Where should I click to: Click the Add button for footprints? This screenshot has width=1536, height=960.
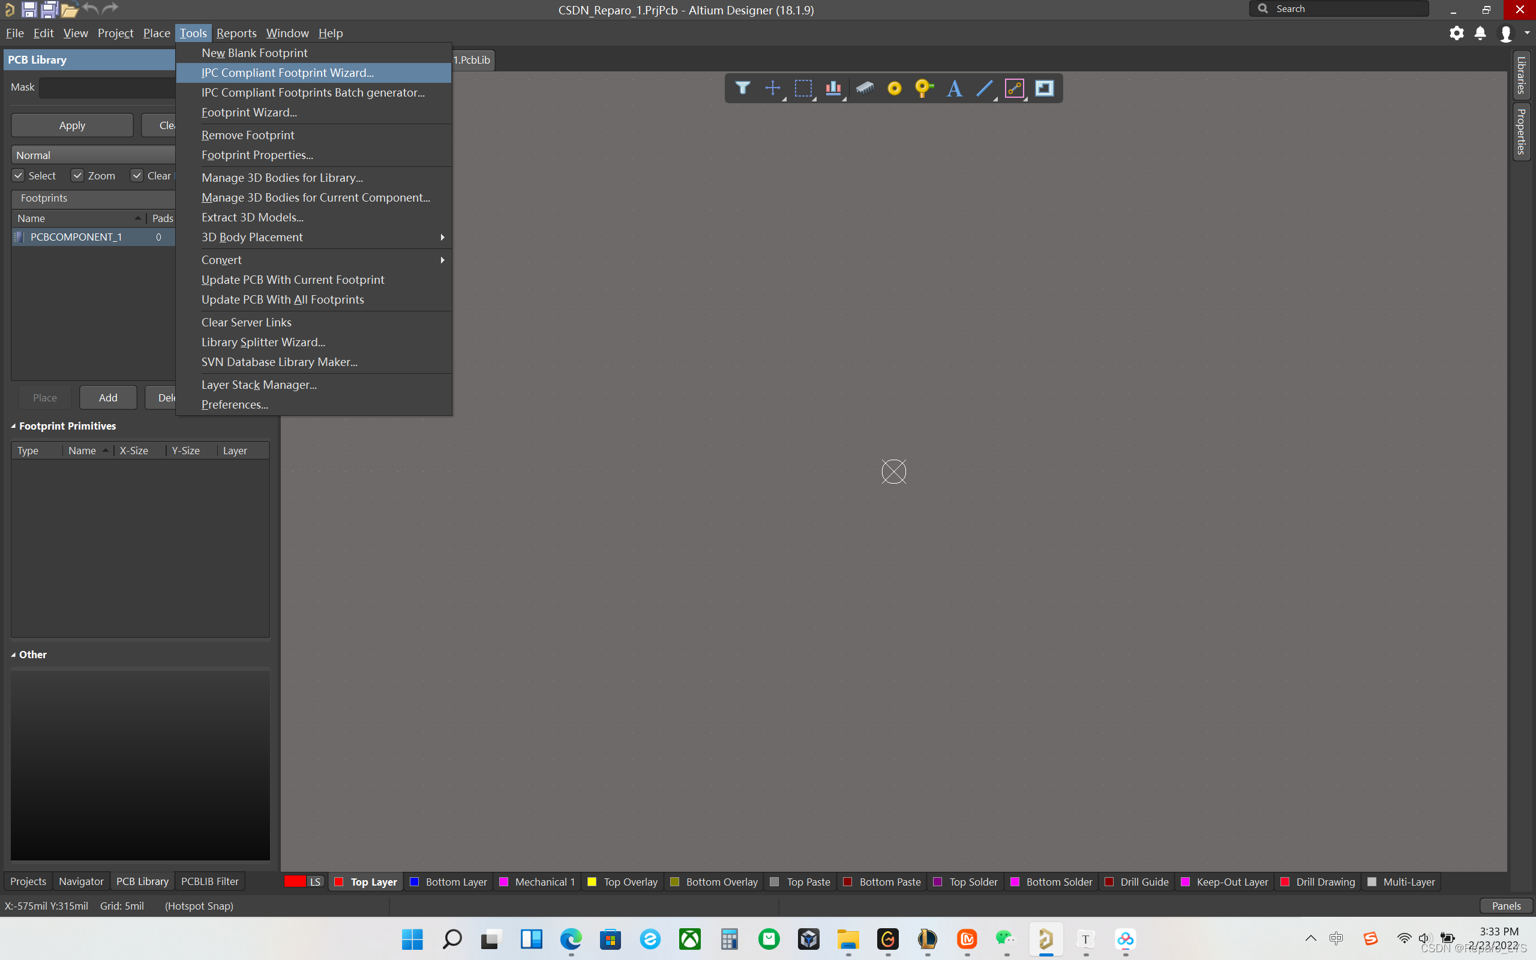[x=107, y=396]
